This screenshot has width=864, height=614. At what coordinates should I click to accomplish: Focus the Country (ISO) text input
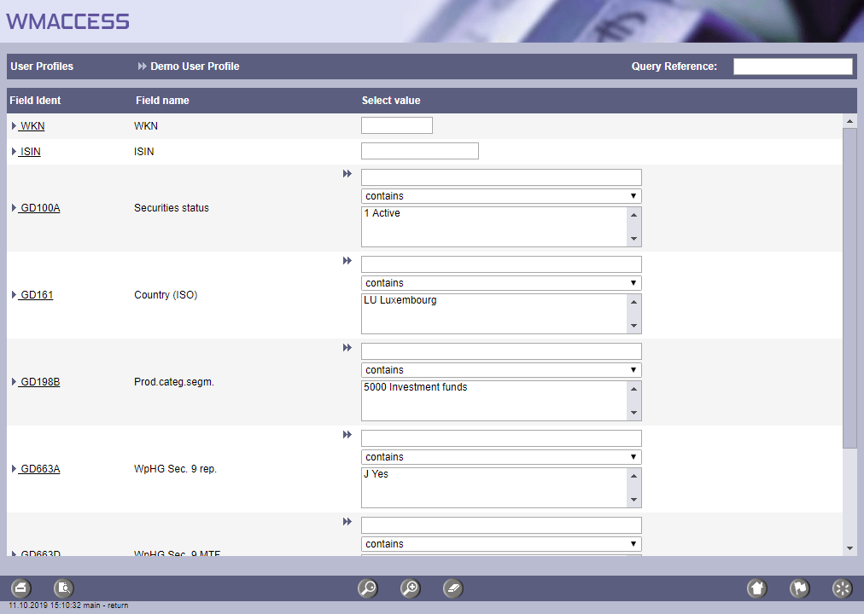pyautogui.click(x=501, y=264)
